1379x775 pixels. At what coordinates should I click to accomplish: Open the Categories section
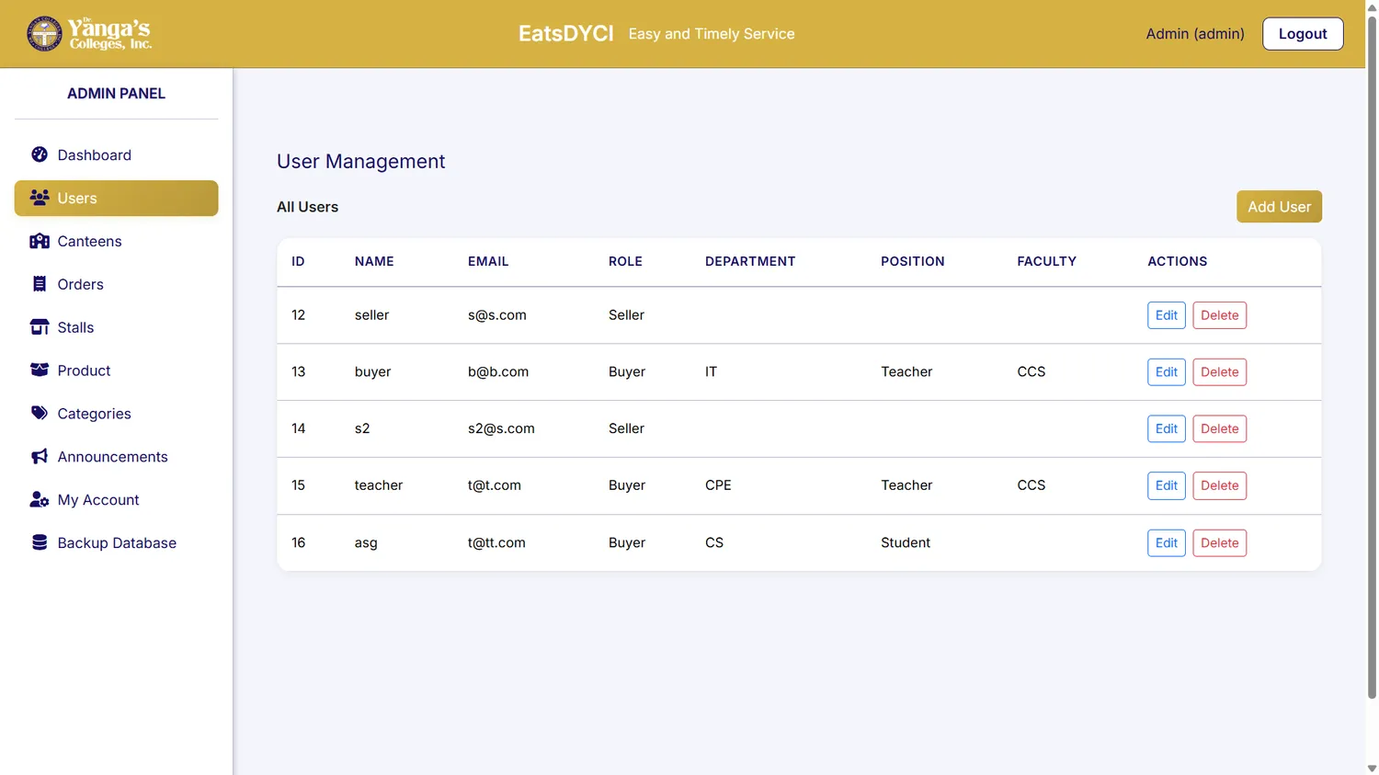116,414
